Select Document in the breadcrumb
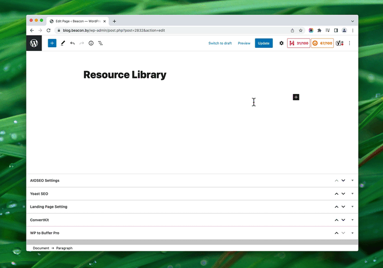The image size is (383, 268). point(41,248)
